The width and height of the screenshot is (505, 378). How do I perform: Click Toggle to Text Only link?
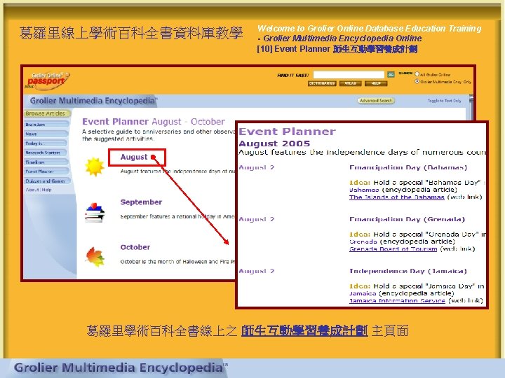(444, 101)
